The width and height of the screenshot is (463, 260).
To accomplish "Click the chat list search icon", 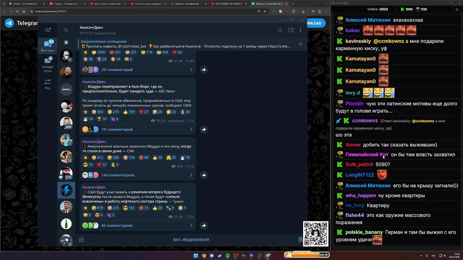I will point(66,30).
